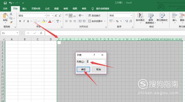The width and height of the screenshot is (185, 102).
Task: Apply fill color with paint bucket
Action: click(x=44, y=21)
